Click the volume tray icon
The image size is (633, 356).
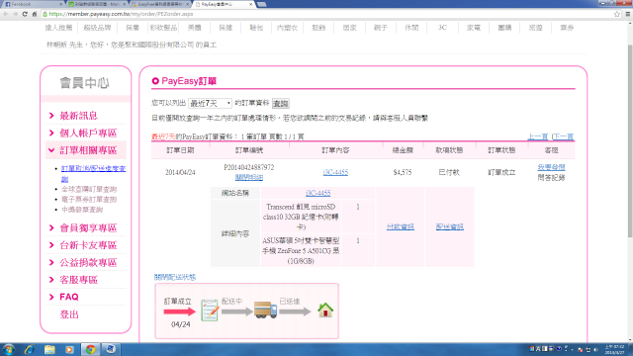[596, 349]
